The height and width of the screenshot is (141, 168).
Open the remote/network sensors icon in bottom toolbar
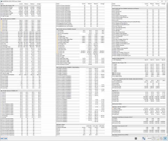[144, 138]
